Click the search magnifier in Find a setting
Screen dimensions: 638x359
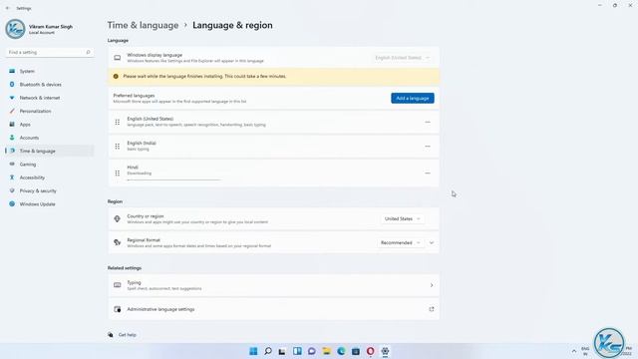[88, 52]
